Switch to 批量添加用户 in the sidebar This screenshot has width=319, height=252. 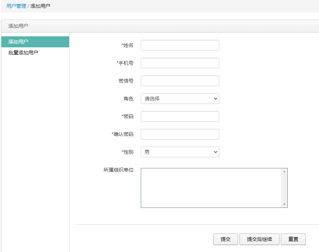point(23,53)
